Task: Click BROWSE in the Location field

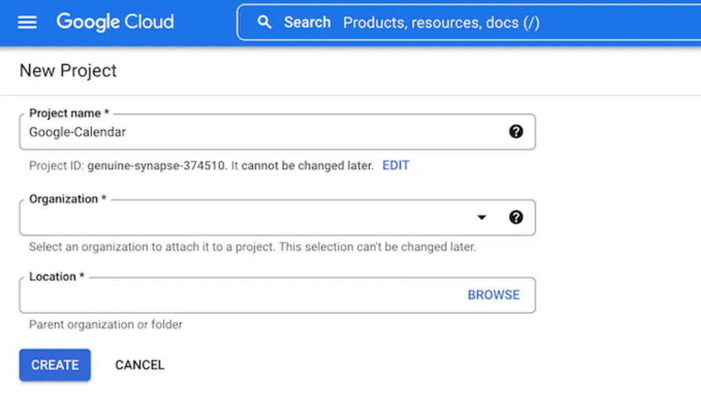Action: pyautogui.click(x=494, y=295)
